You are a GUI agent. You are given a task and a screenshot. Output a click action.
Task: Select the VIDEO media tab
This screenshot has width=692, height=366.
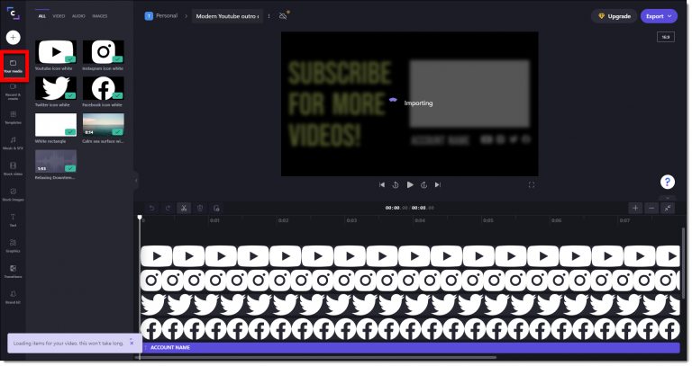(59, 16)
